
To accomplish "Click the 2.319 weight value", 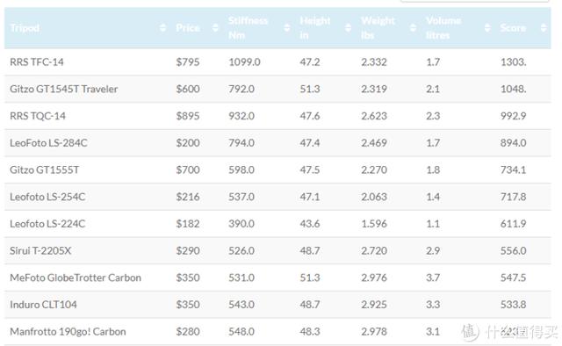I will click(x=374, y=89).
